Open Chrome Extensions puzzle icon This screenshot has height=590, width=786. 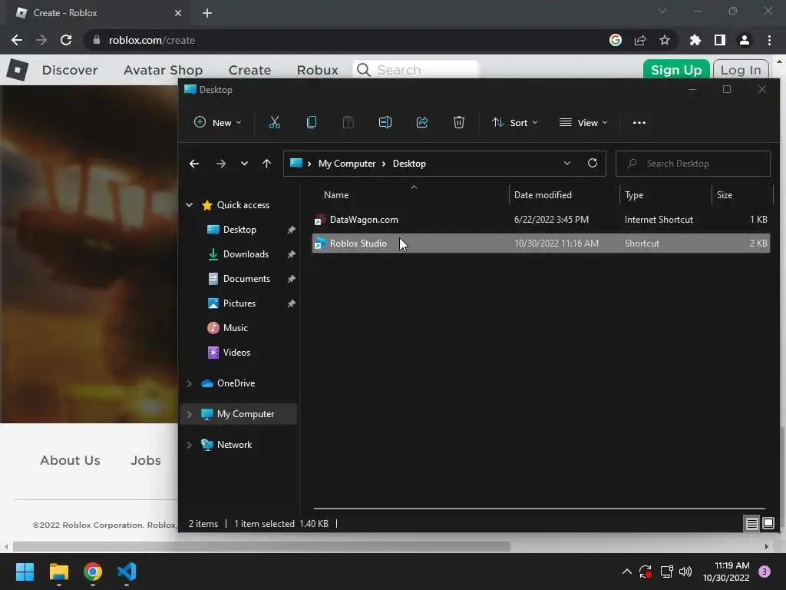(x=695, y=40)
